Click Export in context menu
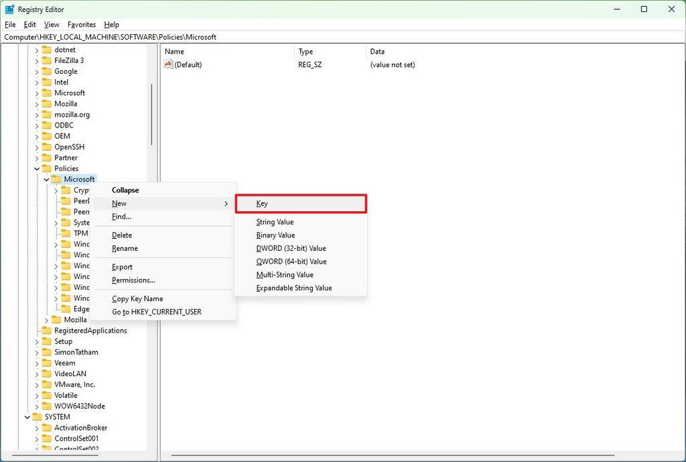The image size is (686, 462). point(163,267)
